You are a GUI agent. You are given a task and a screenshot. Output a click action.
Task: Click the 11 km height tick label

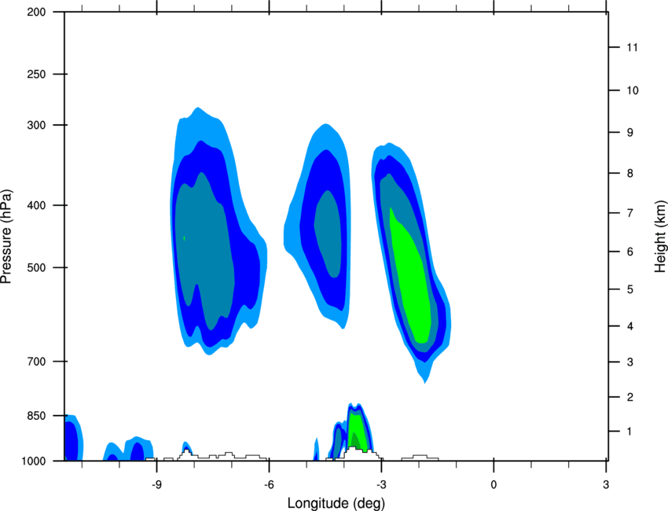[632, 47]
